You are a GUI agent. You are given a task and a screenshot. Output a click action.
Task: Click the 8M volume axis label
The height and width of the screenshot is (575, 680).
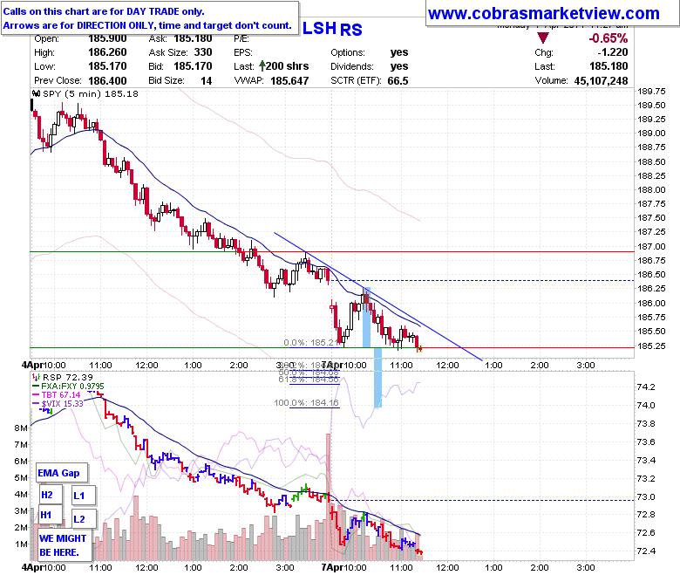pyautogui.click(x=21, y=428)
